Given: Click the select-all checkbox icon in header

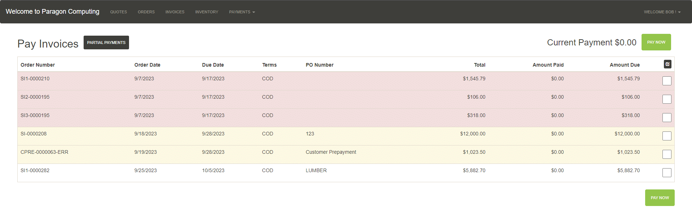Looking at the screenshot, I should pyautogui.click(x=667, y=64).
